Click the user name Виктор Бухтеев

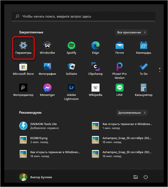pos(41,177)
